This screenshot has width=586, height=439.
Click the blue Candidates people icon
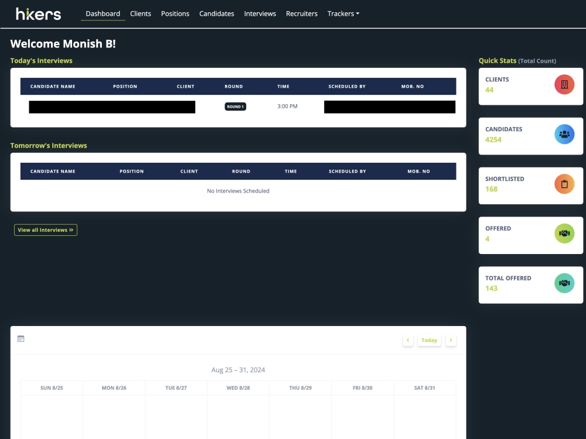click(564, 134)
